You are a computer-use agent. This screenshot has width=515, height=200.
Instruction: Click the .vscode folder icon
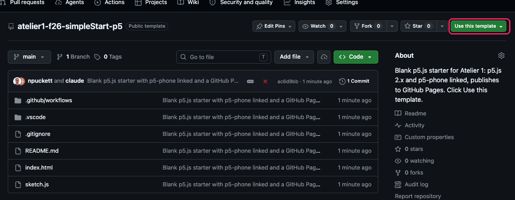pyautogui.click(x=18, y=117)
